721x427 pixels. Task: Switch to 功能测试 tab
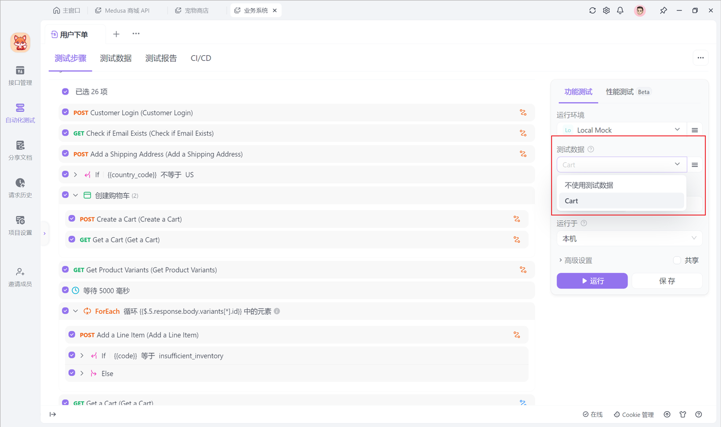[x=578, y=92]
